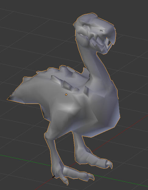This screenshot has width=148, height=190.
Task: Click the downward claw on the front foot
Action: point(65,181)
